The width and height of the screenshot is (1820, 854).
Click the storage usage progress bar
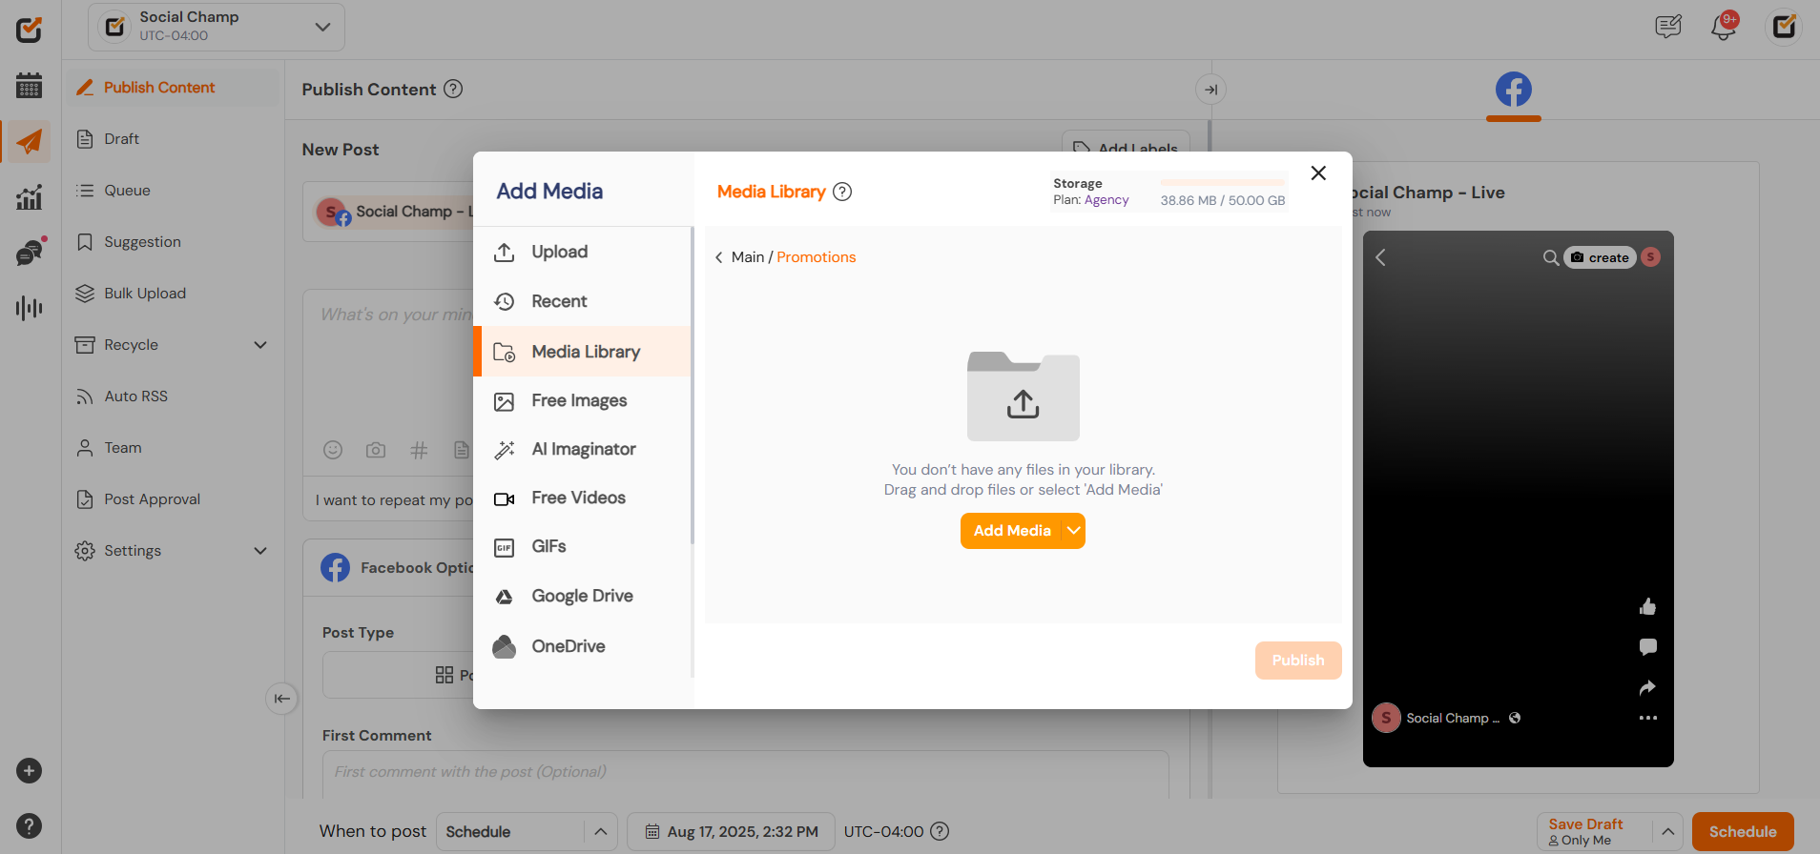point(1223,182)
